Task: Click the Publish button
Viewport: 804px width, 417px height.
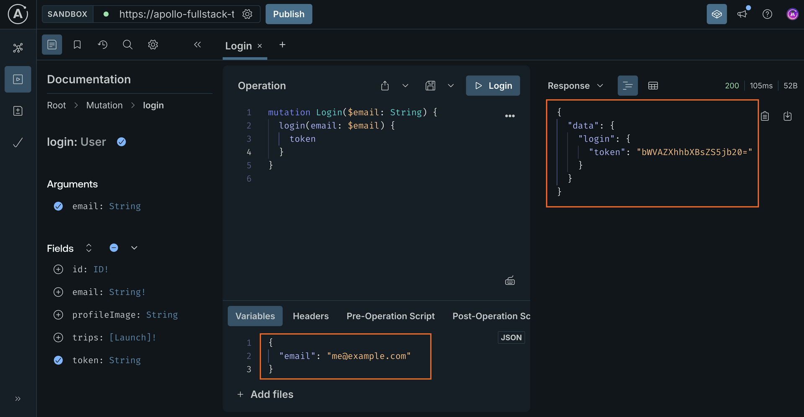Action: 289,14
